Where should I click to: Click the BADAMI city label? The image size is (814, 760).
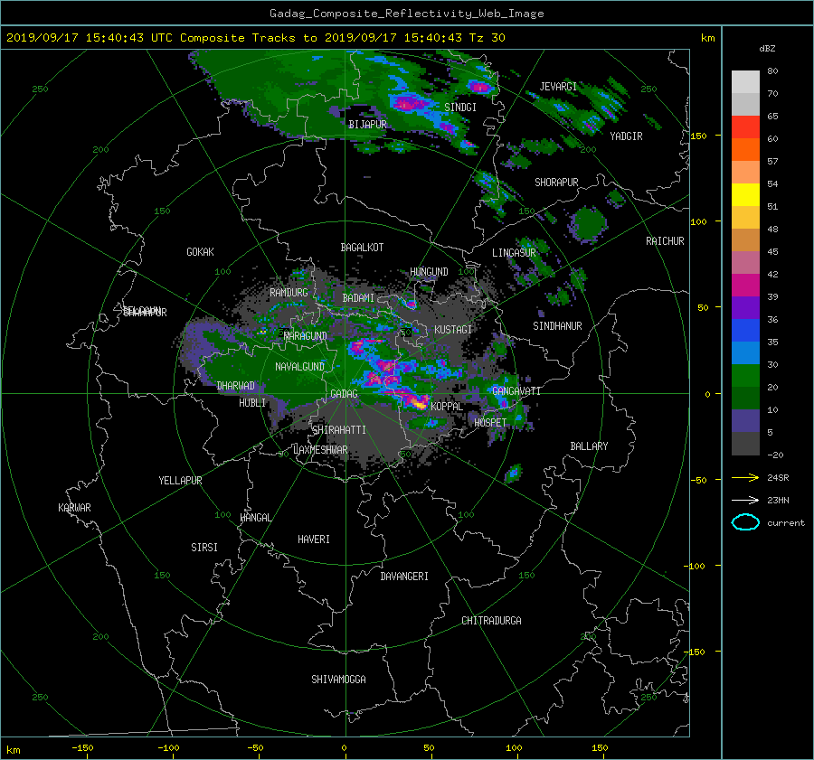click(358, 298)
